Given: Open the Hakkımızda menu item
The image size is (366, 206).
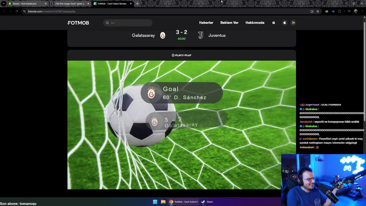Looking at the screenshot, I should tap(255, 23).
